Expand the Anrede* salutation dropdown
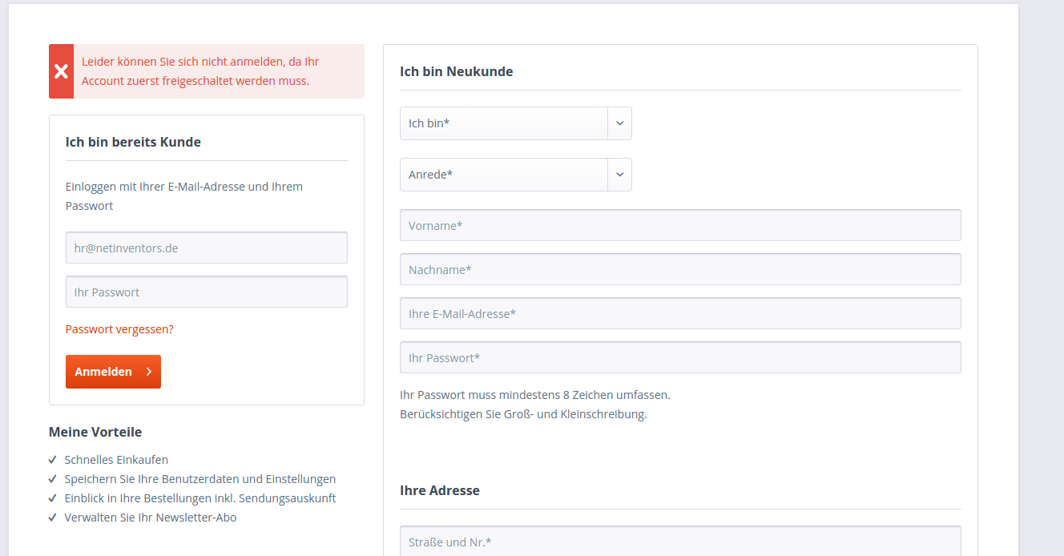The image size is (1064, 556). tap(515, 175)
